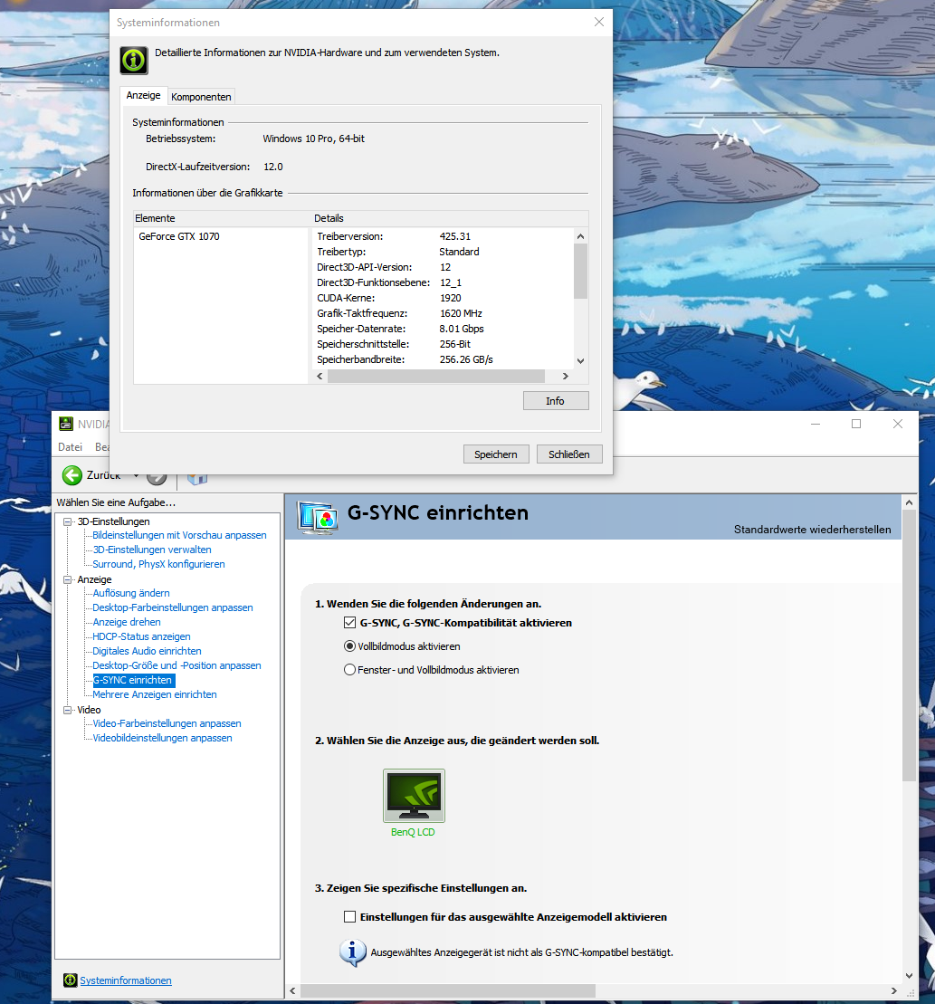Screen dimensions: 935x1004
Task: Click main panel scroll-up arrow
Action: (x=909, y=503)
